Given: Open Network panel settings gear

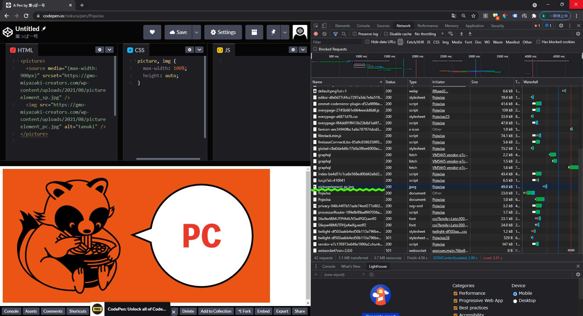Looking at the screenshot, I should tap(578, 34).
